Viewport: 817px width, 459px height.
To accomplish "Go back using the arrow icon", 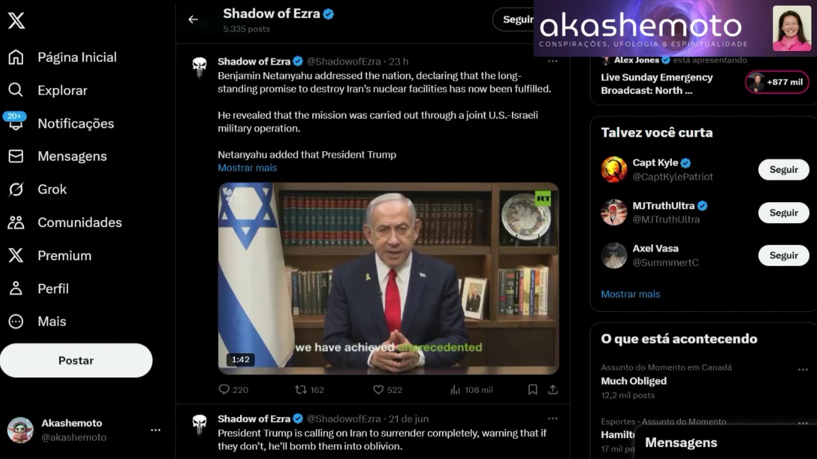I will (193, 19).
